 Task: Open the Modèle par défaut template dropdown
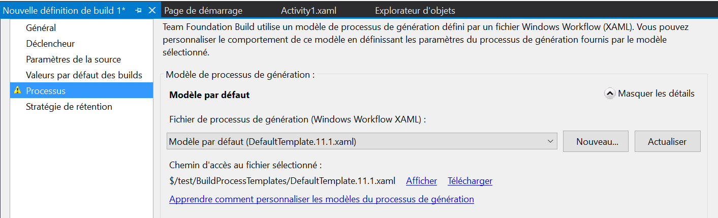pyautogui.click(x=362, y=142)
